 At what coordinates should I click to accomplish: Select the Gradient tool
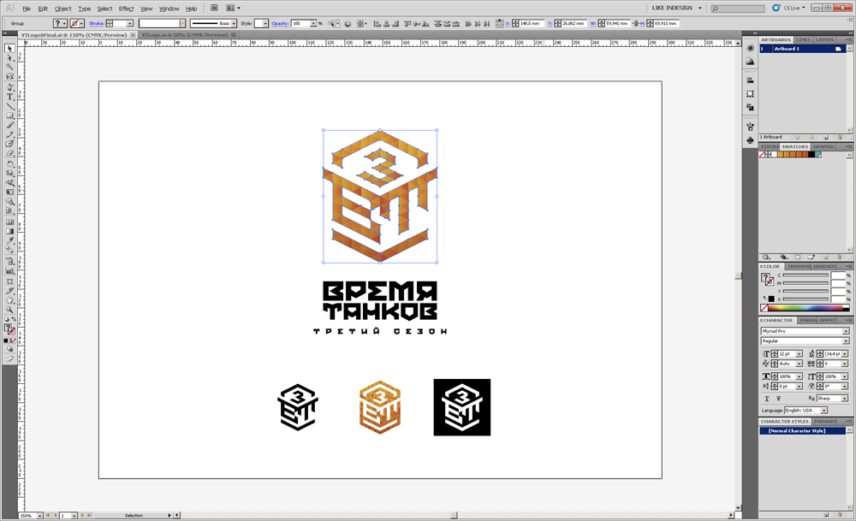[9, 231]
